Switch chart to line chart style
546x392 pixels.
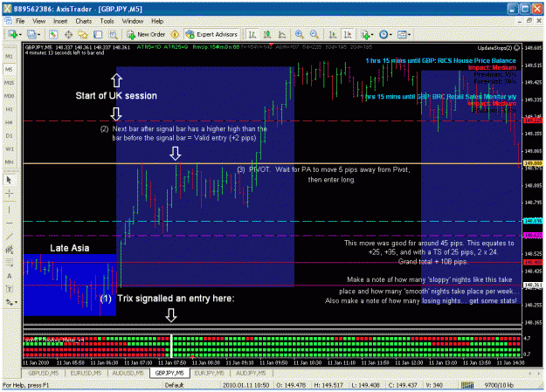pyautogui.click(x=282, y=34)
